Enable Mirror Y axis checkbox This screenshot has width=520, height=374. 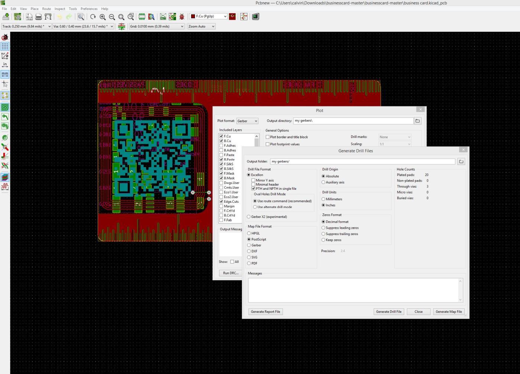[253, 180]
